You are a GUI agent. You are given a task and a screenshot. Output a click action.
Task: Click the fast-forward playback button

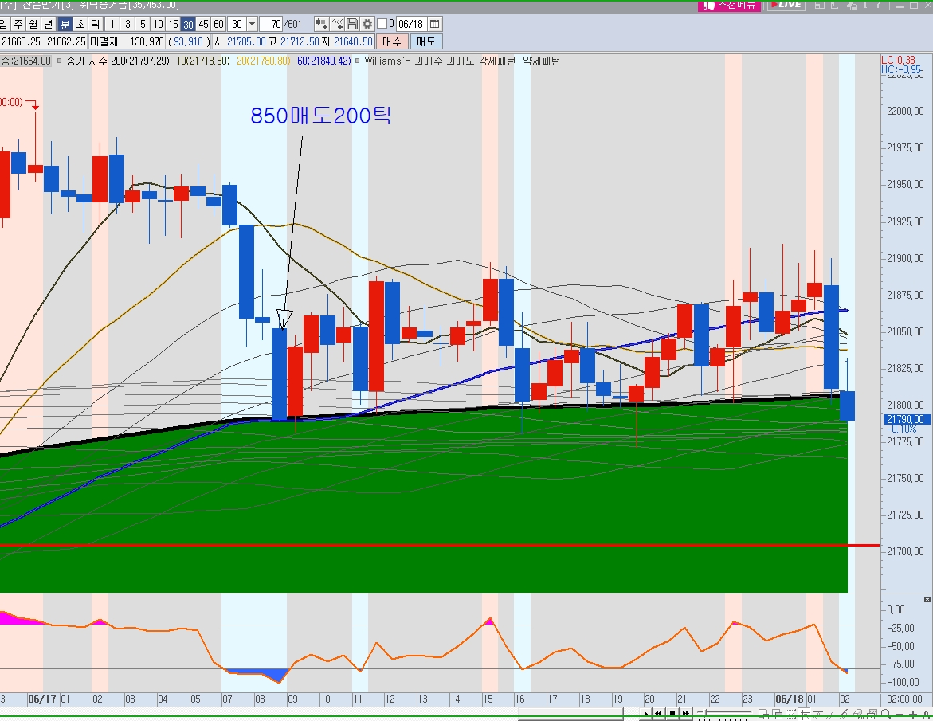pyautogui.click(x=686, y=713)
